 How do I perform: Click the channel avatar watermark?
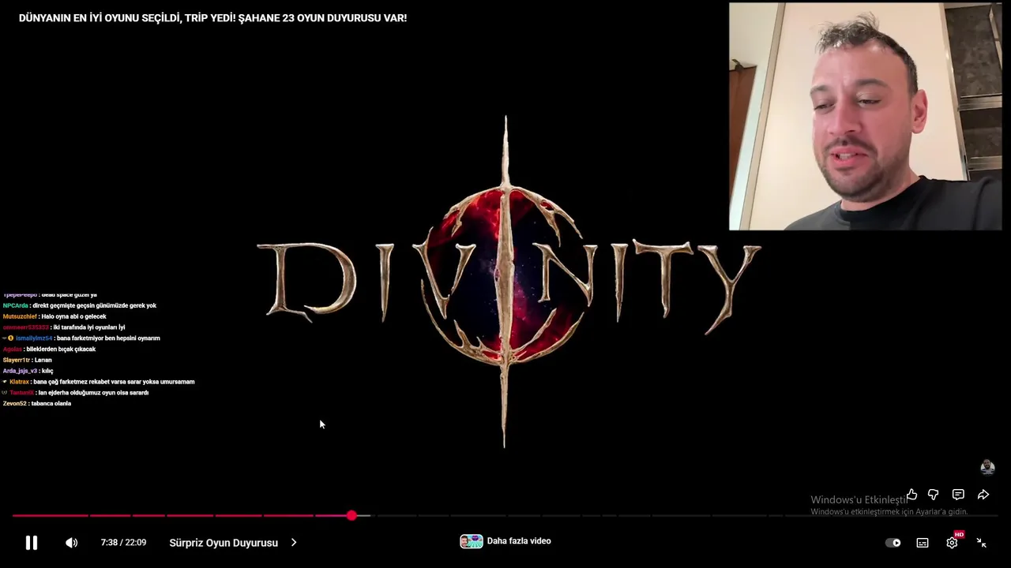987,467
